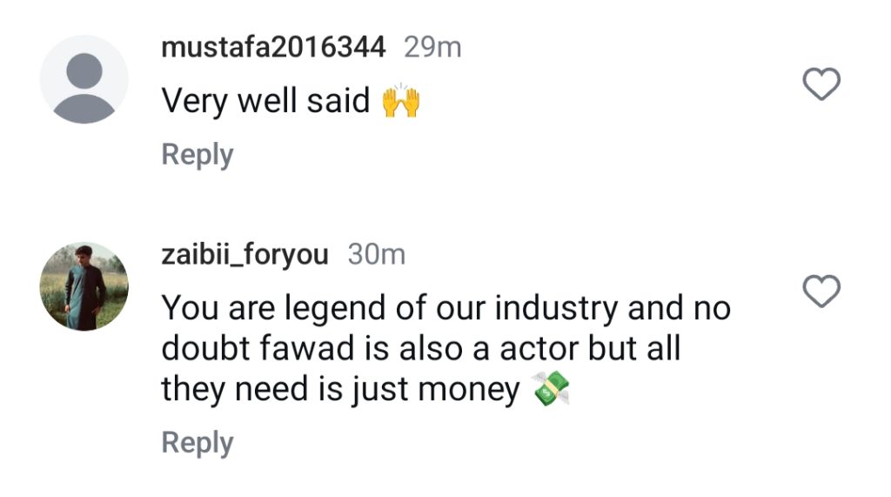Viewport: 891px width, 497px height.
Task: Like mustafa2016344's comment with the heart
Action: tap(821, 84)
